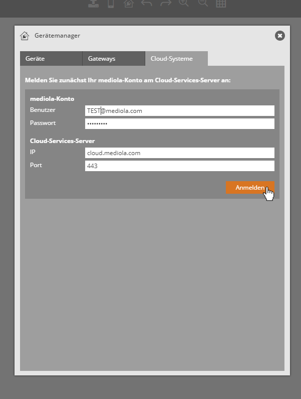This screenshot has height=399, width=301.
Task: Toggle the grid icon in toolbar
Action: [x=221, y=4]
